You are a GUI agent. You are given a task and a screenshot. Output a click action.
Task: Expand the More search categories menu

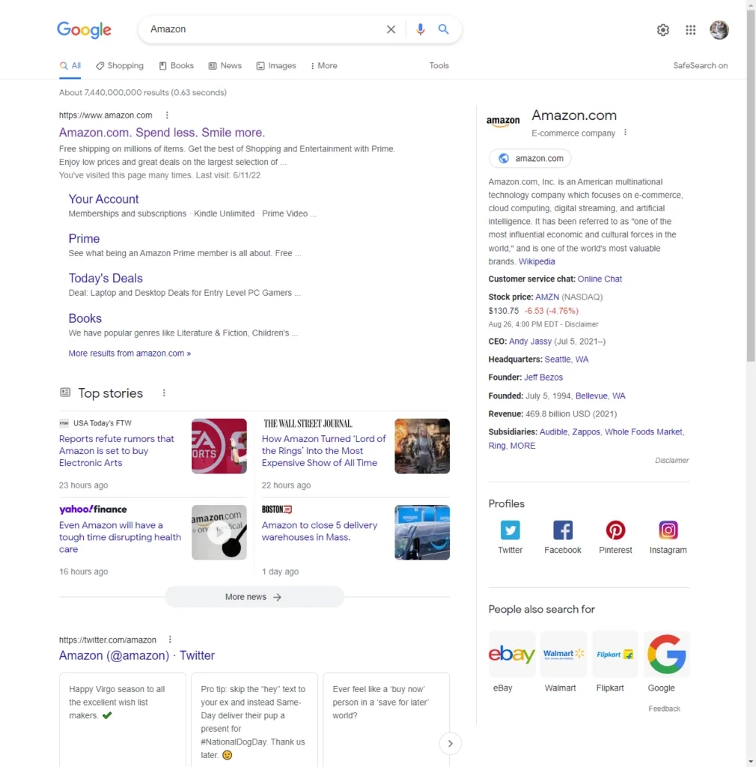[323, 66]
